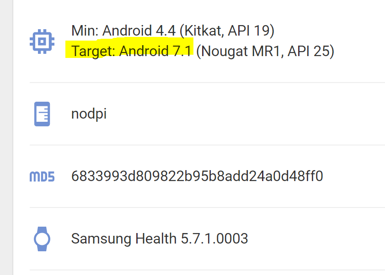385x275 pixels.
Task: Click the yellow highlighted "Target: Android 7.1"
Action: pos(130,51)
